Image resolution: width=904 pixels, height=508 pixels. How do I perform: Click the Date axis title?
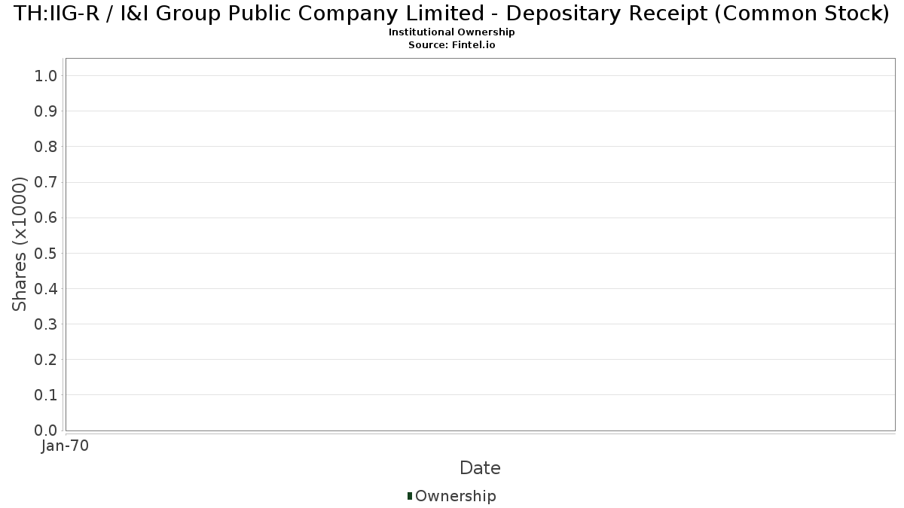click(480, 468)
